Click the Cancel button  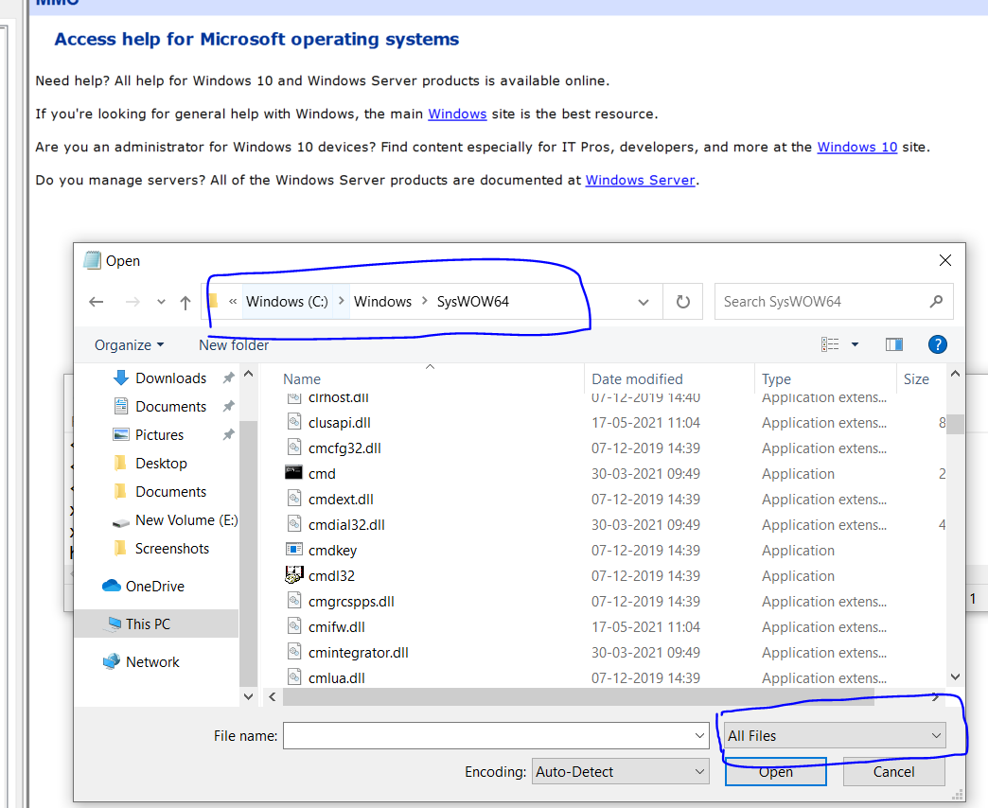tap(893, 771)
